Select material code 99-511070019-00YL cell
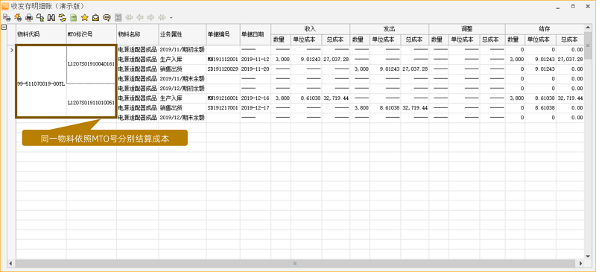Screen dimensions: 596x272 click(x=41, y=83)
